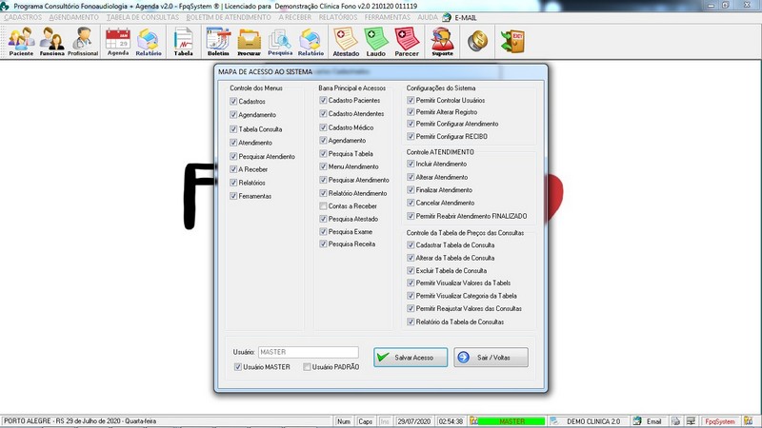This screenshot has width=762, height=428.
Task: Open the Agenda calendar icon
Action: (117, 42)
